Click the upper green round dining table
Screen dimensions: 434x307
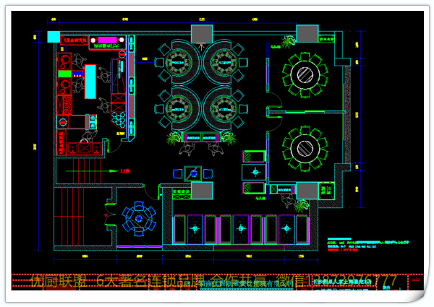click(x=302, y=73)
